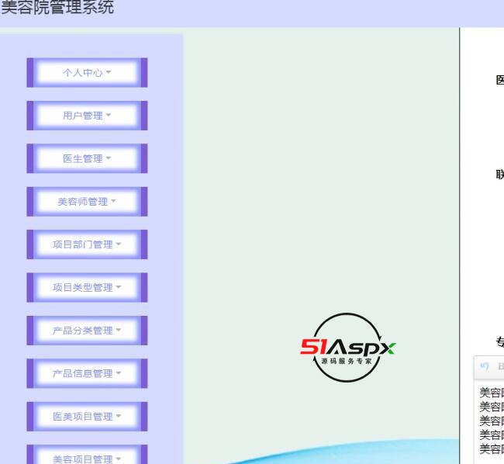This screenshot has width=504, height=464.
Task: Open the 个人中心 menu
Action: tap(87, 73)
